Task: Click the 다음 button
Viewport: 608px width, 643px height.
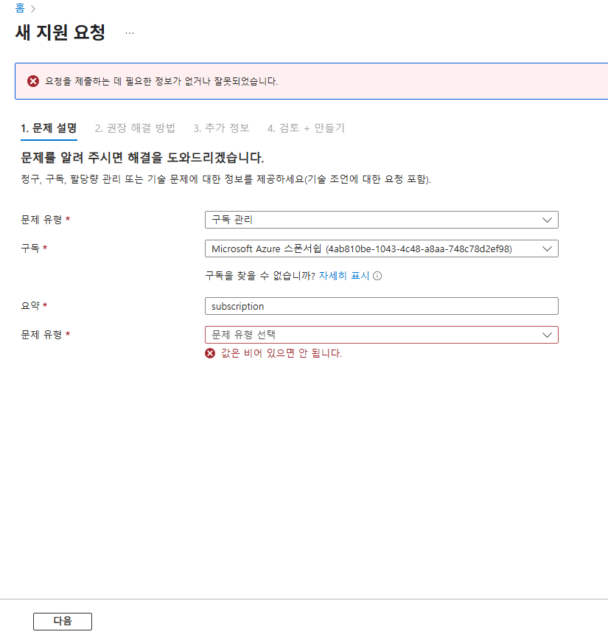Action: 63,622
